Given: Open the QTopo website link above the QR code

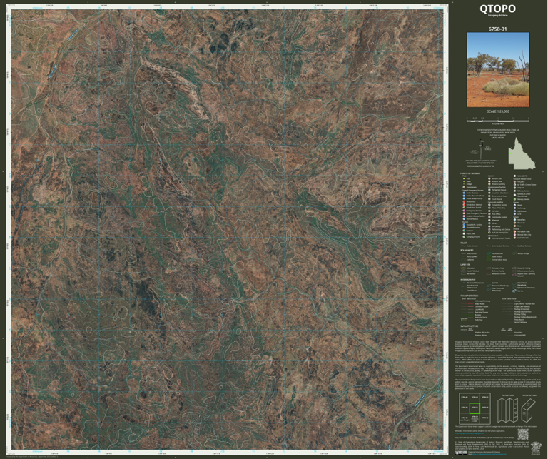Looking at the screenshot, I should (470, 433).
